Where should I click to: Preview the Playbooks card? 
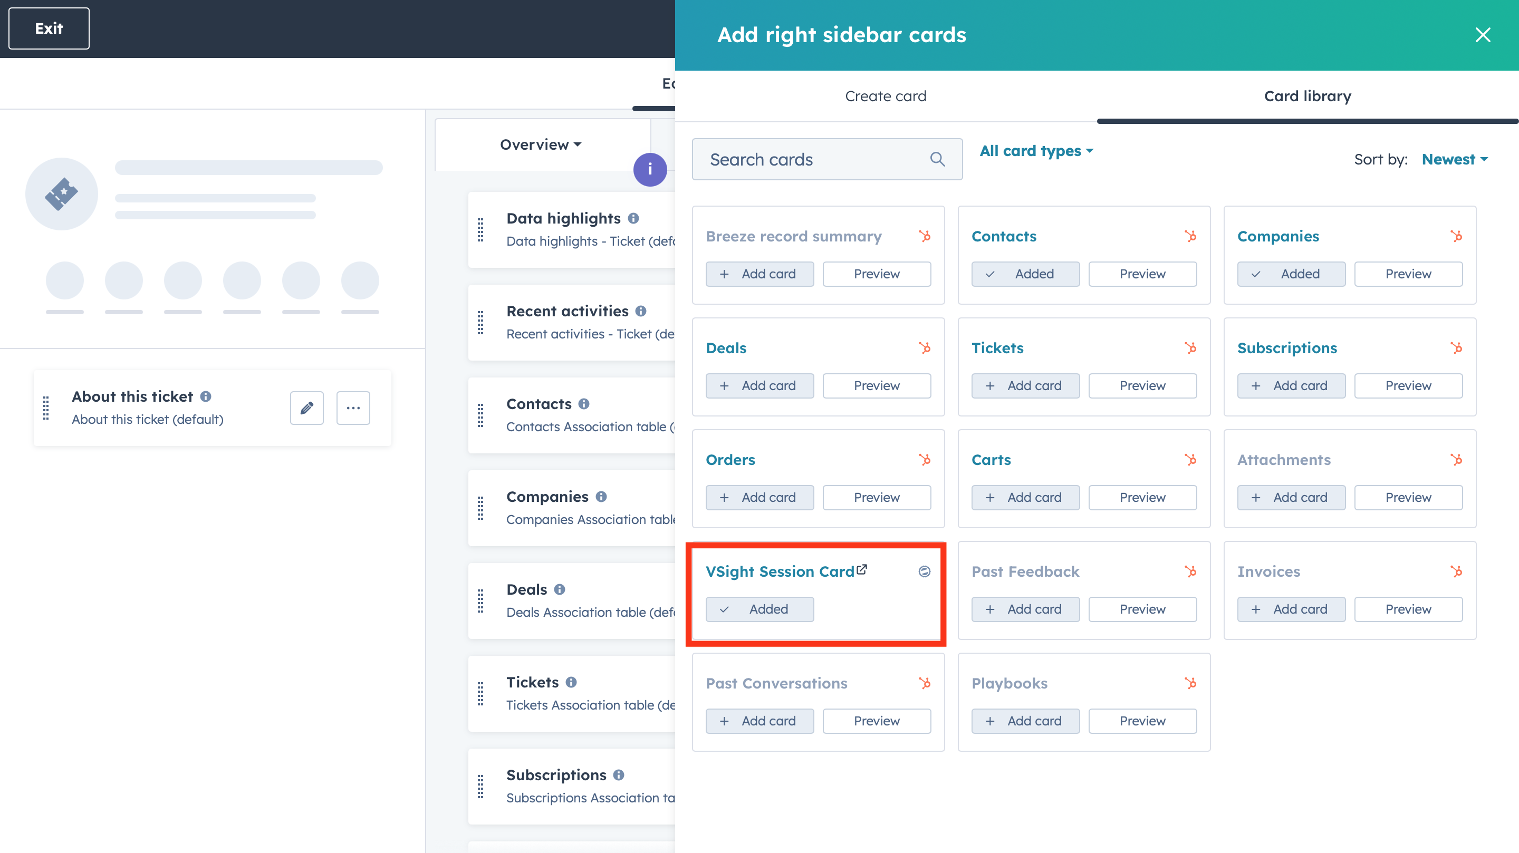(1143, 721)
